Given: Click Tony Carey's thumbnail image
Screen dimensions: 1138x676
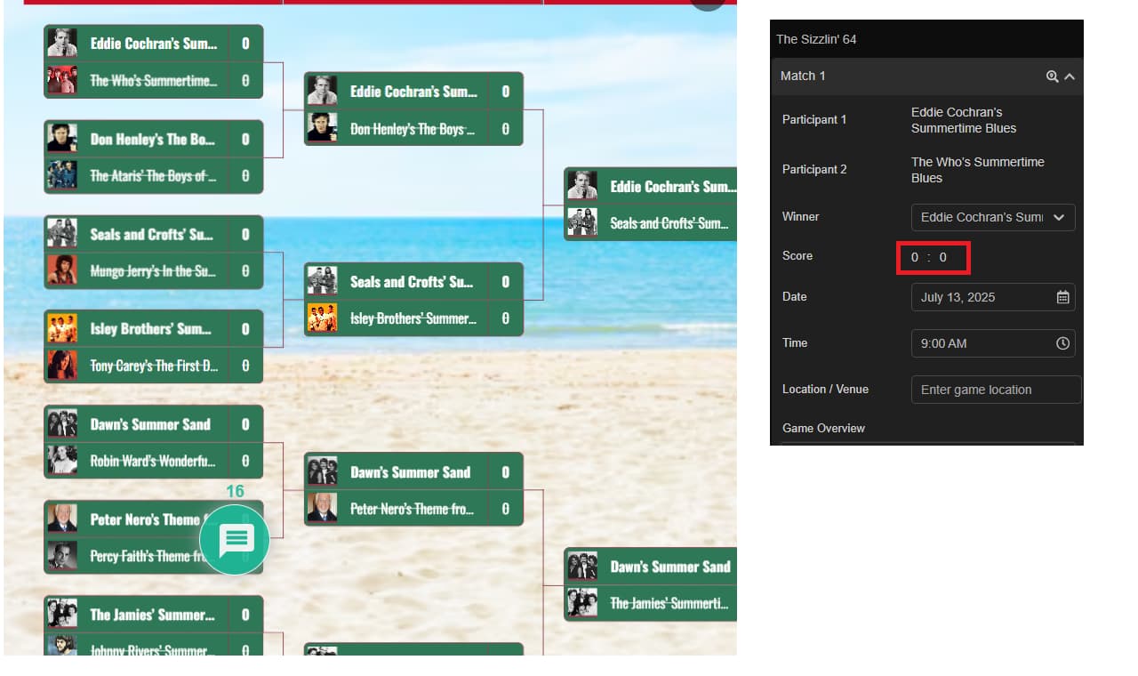Looking at the screenshot, I should (x=62, y=365).
